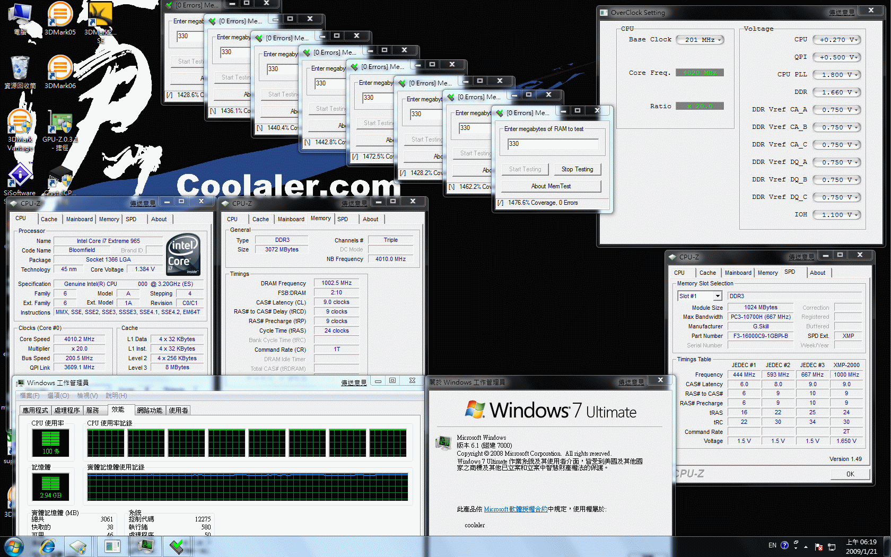Switch to 使用者 tab in Task Manager
The width and height of the screenshot is (891, 557).
(x=178, y=410)
